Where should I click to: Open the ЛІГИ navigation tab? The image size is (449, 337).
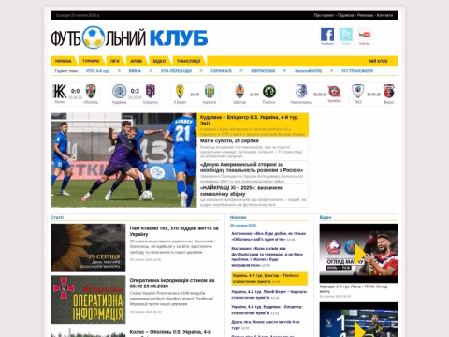(115, 61)
